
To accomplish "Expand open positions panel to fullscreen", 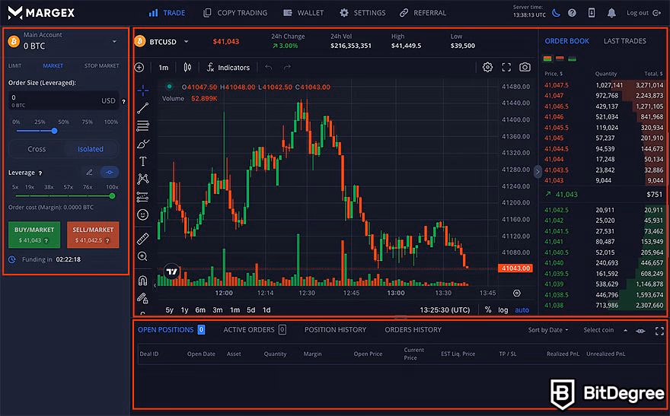I will coord(659,331).
